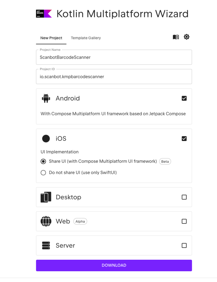Enable the Server platform checkbox
The width and height of the screenshot is (217, 282).
pos(184,245)
